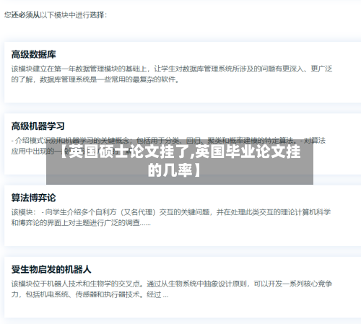Click second line 的了解，数据库管理系统是一些常用的
The width and height of the screenshot is (361, 324).
pyautogui.click(x=95, y=79)
